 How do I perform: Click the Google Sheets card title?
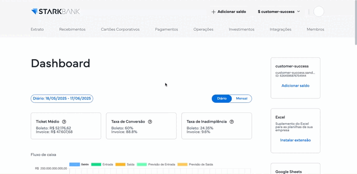(289, 172)
